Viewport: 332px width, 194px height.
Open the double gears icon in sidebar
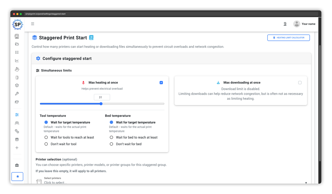point(17,131)
